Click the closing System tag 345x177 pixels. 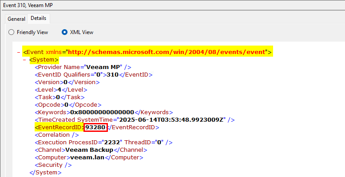[46, 173]
